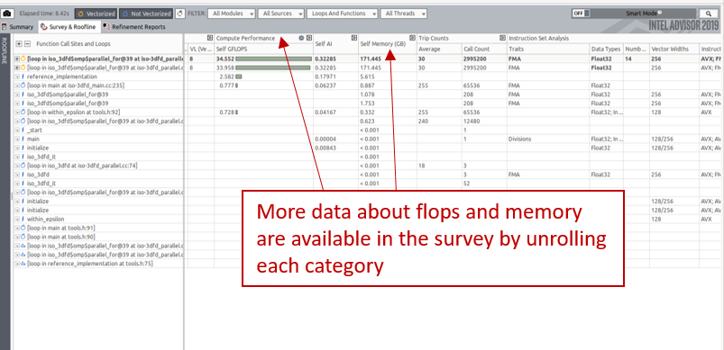
Task: Click the collapse-all minus icon above tree
Action: pos(27,44)
